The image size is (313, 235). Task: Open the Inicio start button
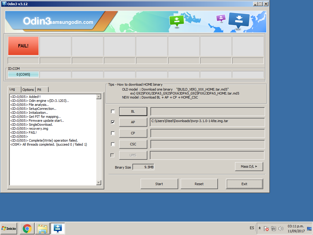[9, 228]
